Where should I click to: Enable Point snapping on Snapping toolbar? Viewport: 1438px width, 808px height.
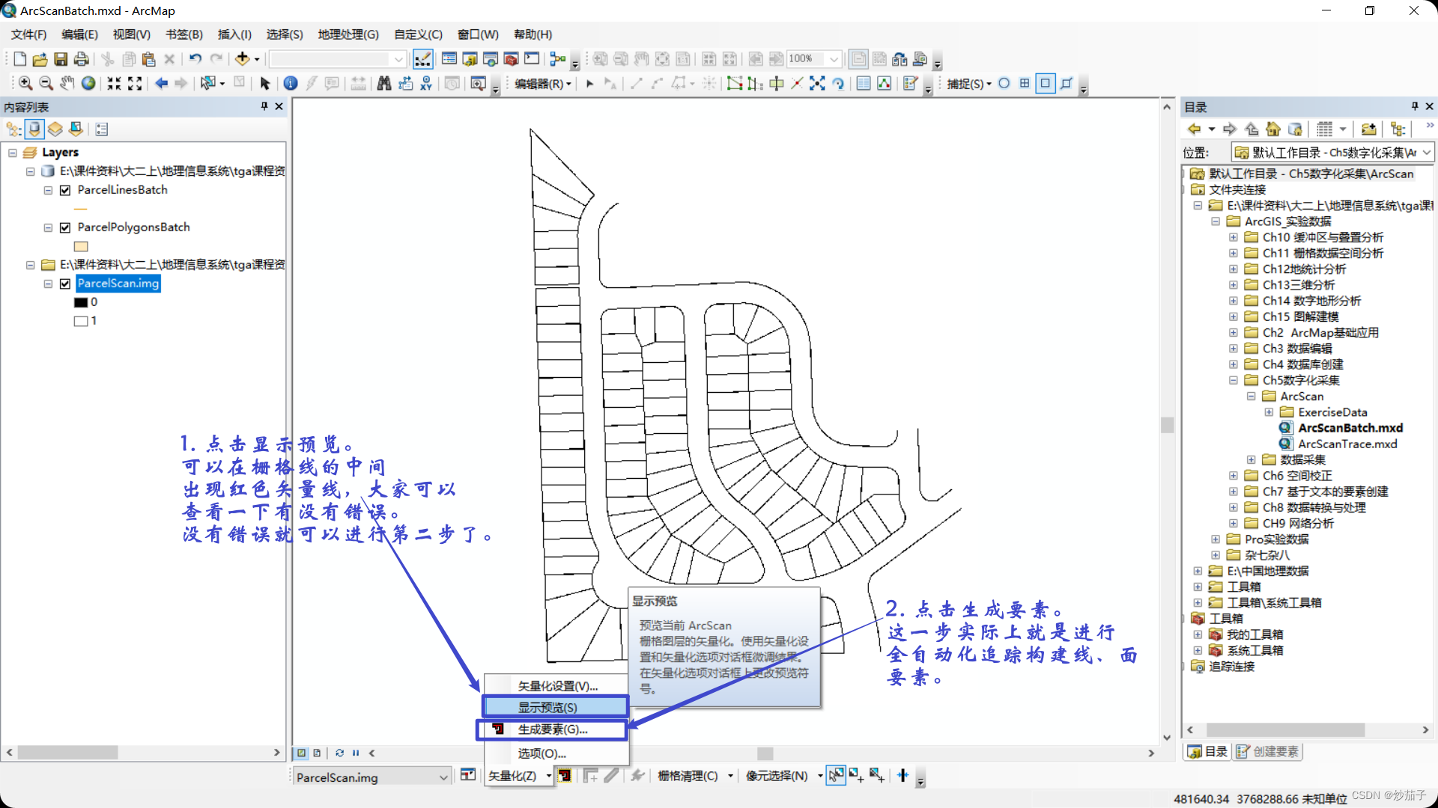(x=1004, y=83)
